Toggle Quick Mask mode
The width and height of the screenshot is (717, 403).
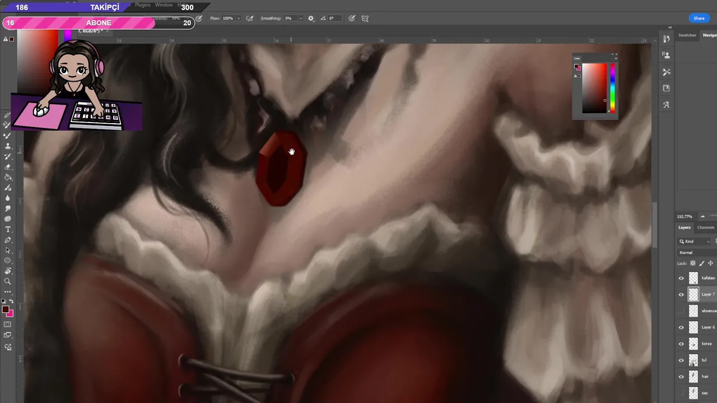(x=8, y=325)
